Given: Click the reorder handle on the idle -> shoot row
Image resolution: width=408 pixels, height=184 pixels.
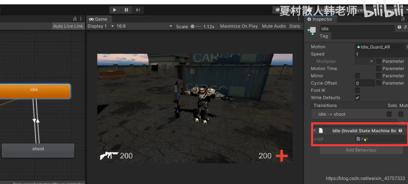Looking at the screenshot, I should (314, 114).
